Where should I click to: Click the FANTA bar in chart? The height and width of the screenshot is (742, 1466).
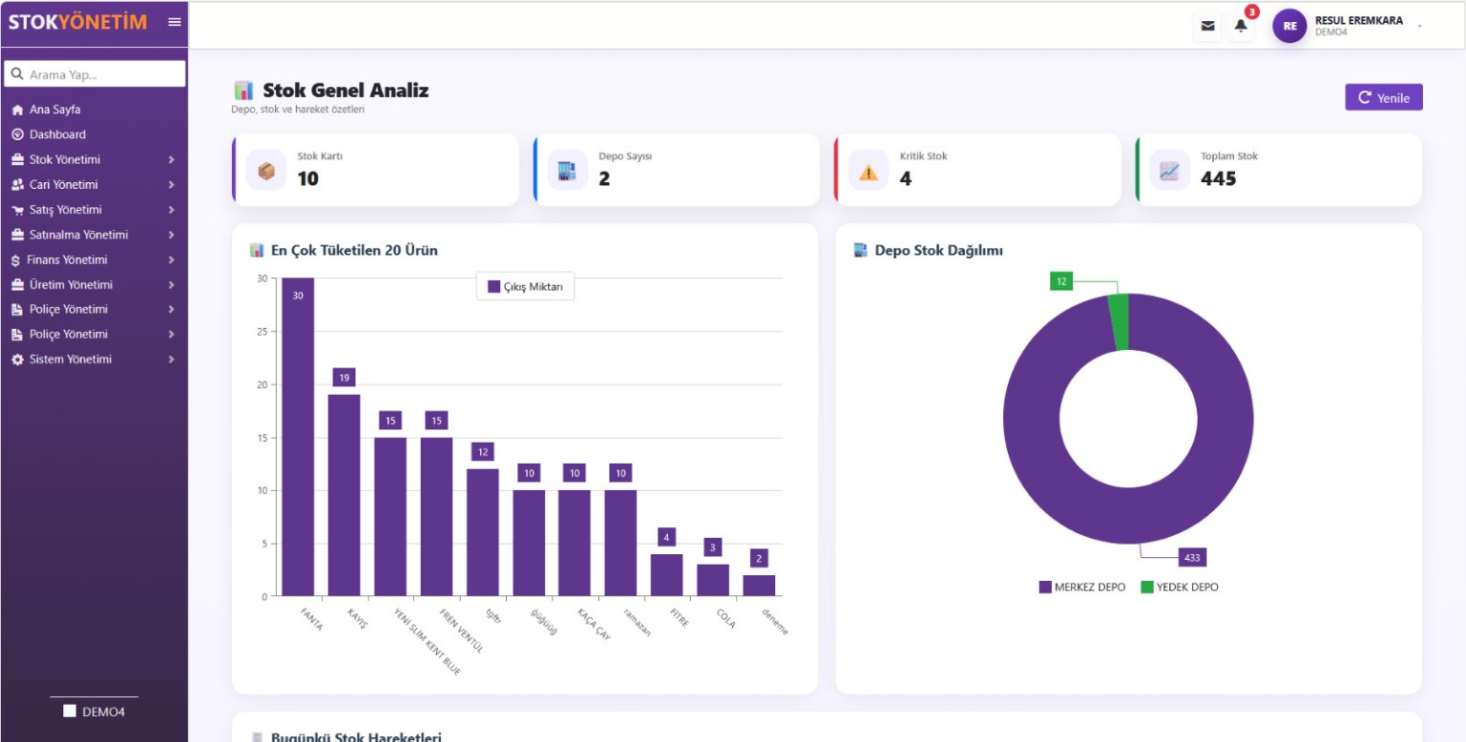(x=298, y=437)
